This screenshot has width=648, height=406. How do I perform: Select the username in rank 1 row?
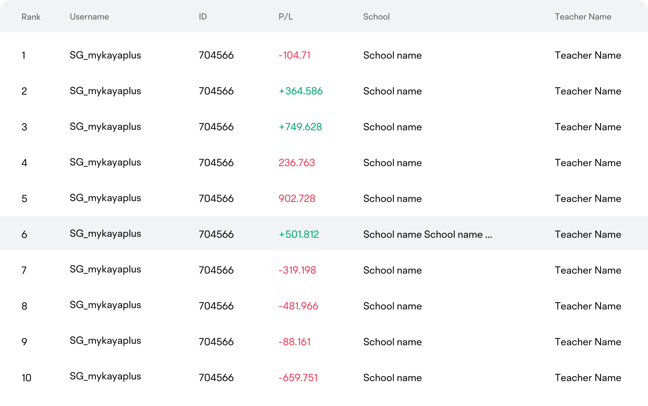pos(105,55)
